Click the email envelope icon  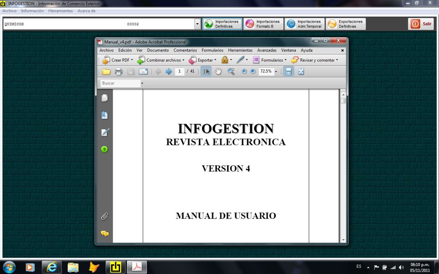click(x=143, y=72)
